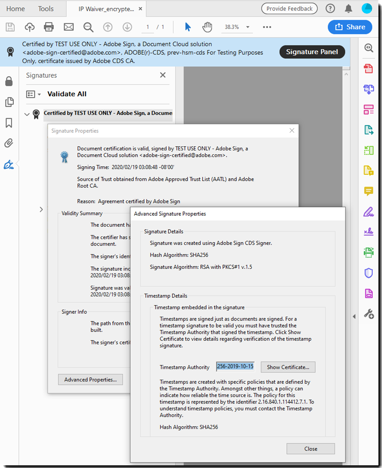This screenshot has width=382, height=468.
Task: Open the email envelope icon
Action: tap(69, 27)
